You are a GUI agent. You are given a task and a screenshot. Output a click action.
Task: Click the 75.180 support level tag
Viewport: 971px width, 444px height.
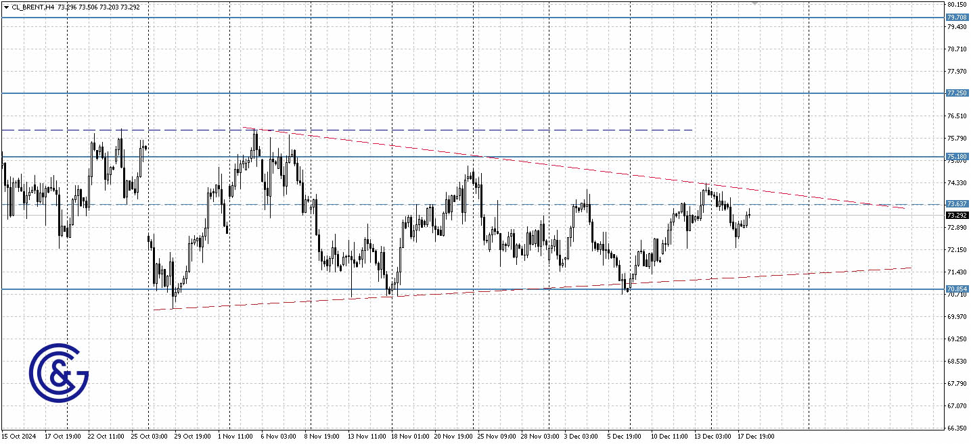click(x=956, y=156)
